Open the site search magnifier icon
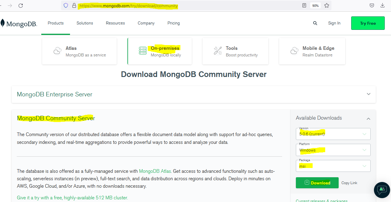391x202 pixels. 315,23
